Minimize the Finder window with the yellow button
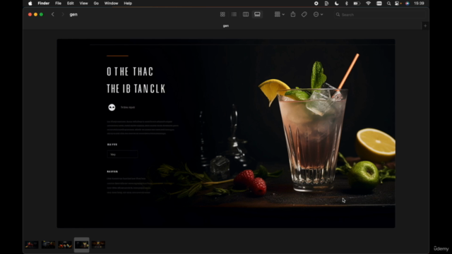This screenshot has width=452, height=254. [36, 14]
